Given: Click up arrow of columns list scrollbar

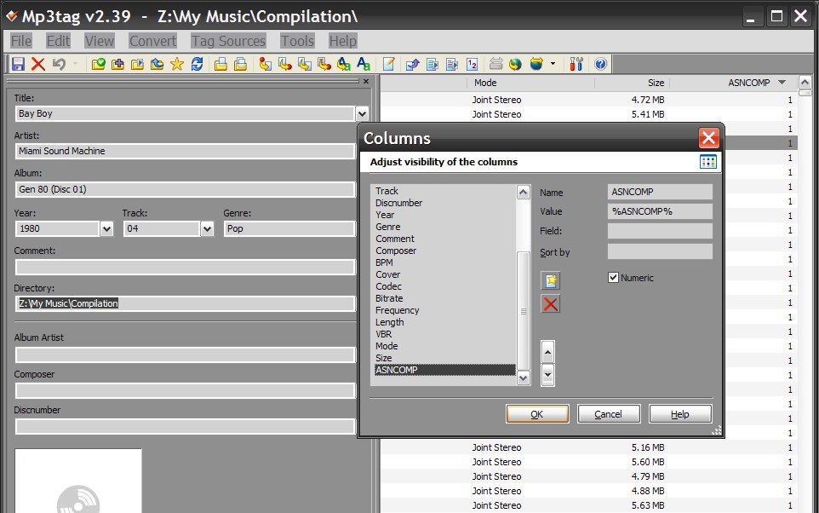Looking at the screenshot, I should (x=524, y=193).
